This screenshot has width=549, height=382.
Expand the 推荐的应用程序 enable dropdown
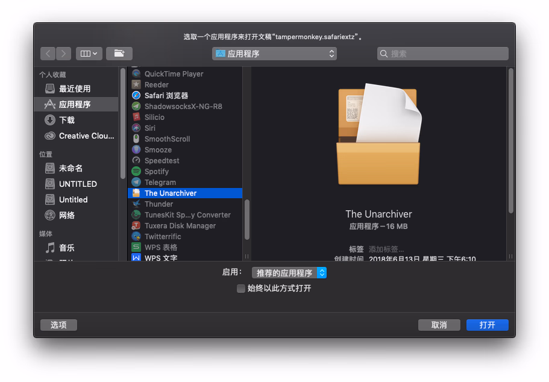289,273
